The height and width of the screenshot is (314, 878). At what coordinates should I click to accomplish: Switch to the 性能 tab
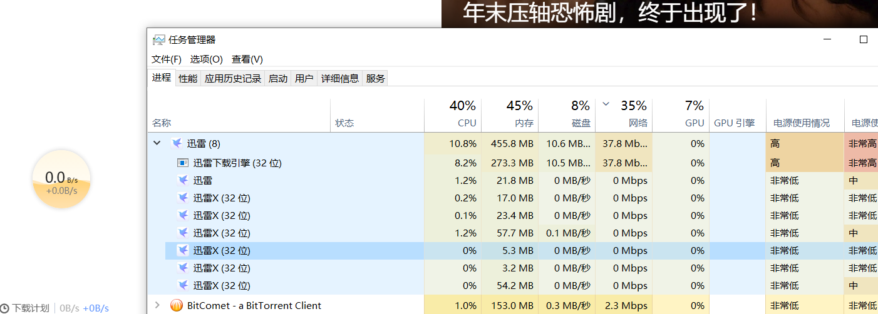pyautogui.click(x=188, y=78)
